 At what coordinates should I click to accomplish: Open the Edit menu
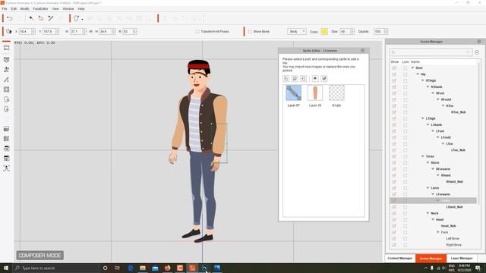[14, 8]
